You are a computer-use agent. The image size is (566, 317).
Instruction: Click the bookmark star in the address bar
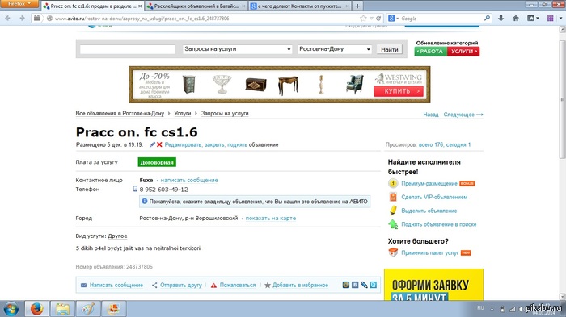click(x=363, y=18)
